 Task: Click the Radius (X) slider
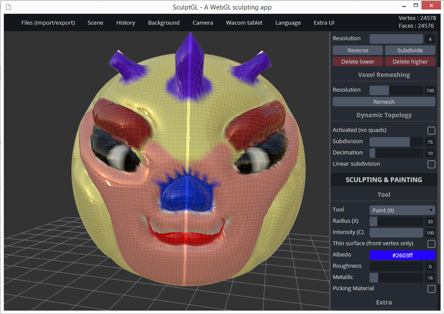pyautogui.click(x=396, y=221)
